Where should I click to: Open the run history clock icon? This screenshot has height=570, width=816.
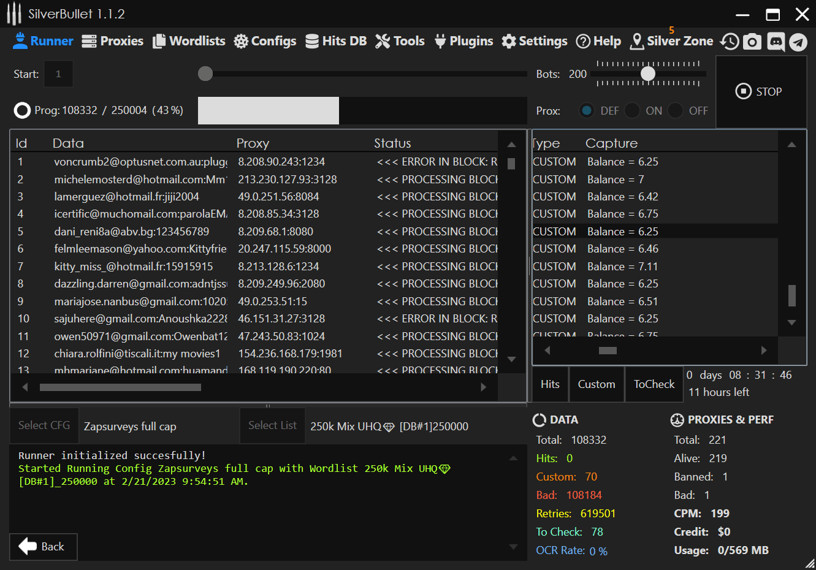click(730, 42)
